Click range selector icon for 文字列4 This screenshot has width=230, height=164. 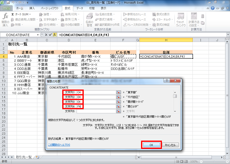118,106
